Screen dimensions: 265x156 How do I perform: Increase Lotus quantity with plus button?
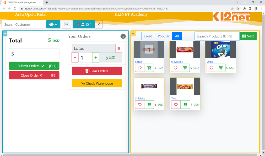[x=95, y=58]
